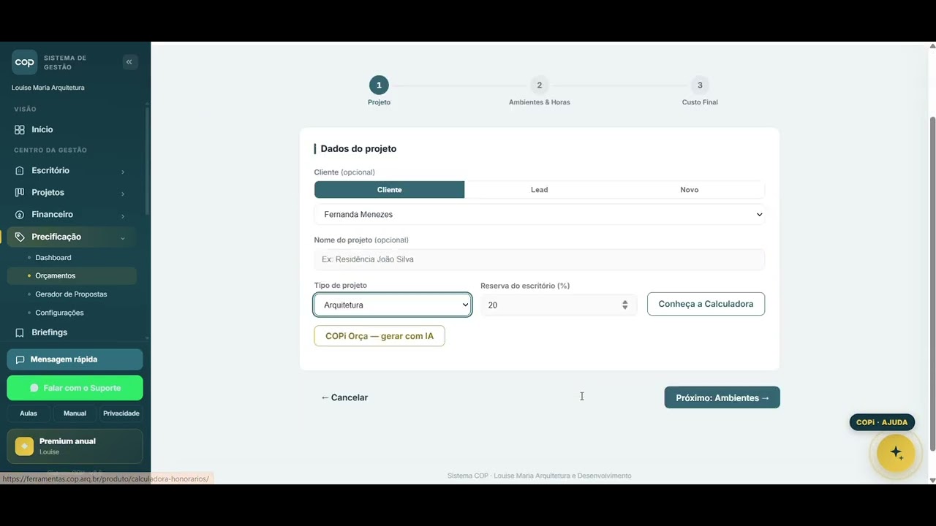Click COPi Orça — gerar com IA
Image resolution: width=936 pixels, height=526 pixels.
pos(380,336)
